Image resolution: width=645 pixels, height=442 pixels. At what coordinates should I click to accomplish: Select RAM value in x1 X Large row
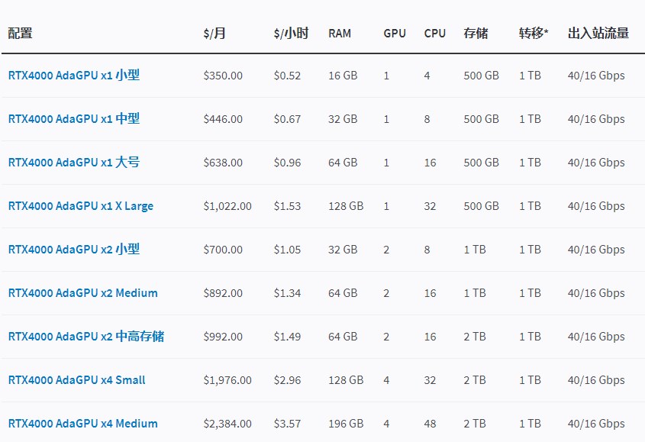tap(346, 206)
